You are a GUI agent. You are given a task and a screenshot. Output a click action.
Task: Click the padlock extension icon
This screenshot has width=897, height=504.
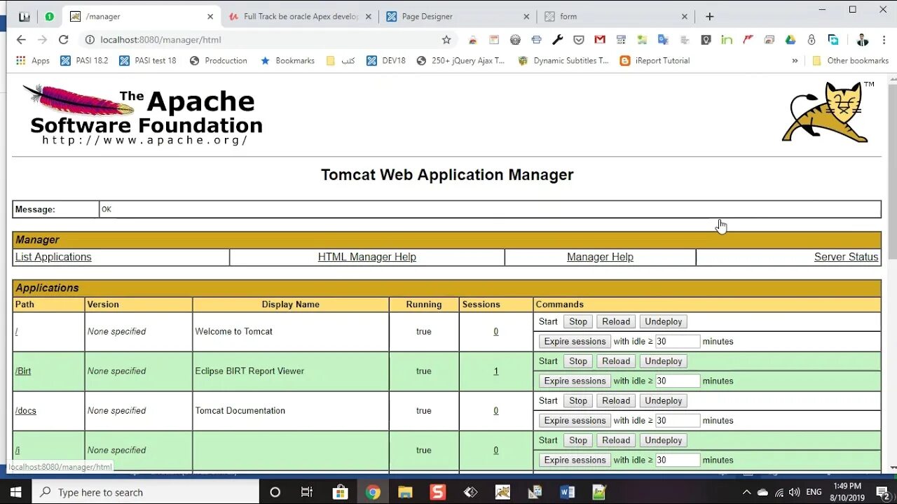[x=812, y=40]
